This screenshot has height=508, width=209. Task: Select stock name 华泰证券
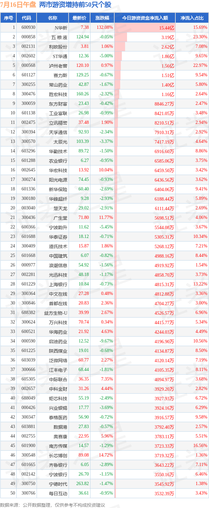[58, 237]
